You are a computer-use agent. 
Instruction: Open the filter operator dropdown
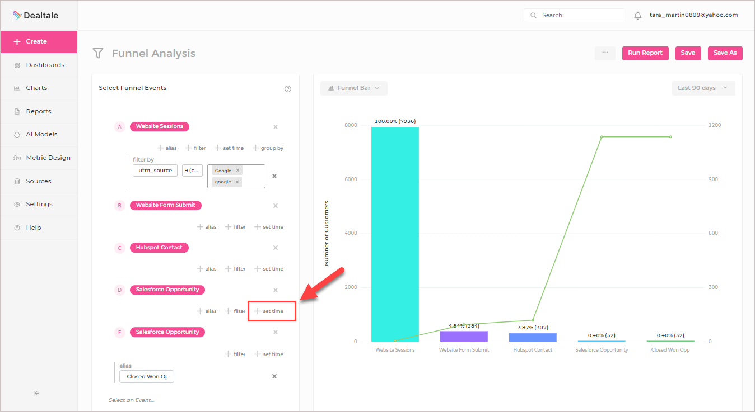[x=192, y=171]
